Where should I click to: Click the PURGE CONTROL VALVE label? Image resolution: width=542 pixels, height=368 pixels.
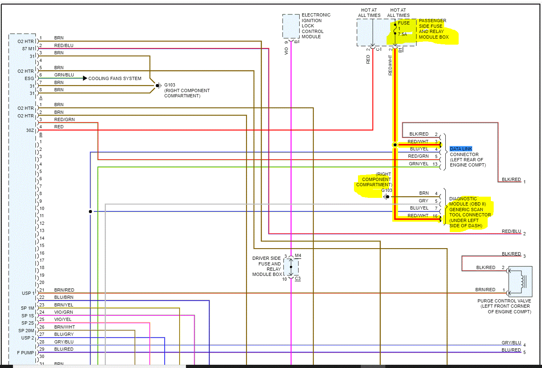[x=504, y=301]
